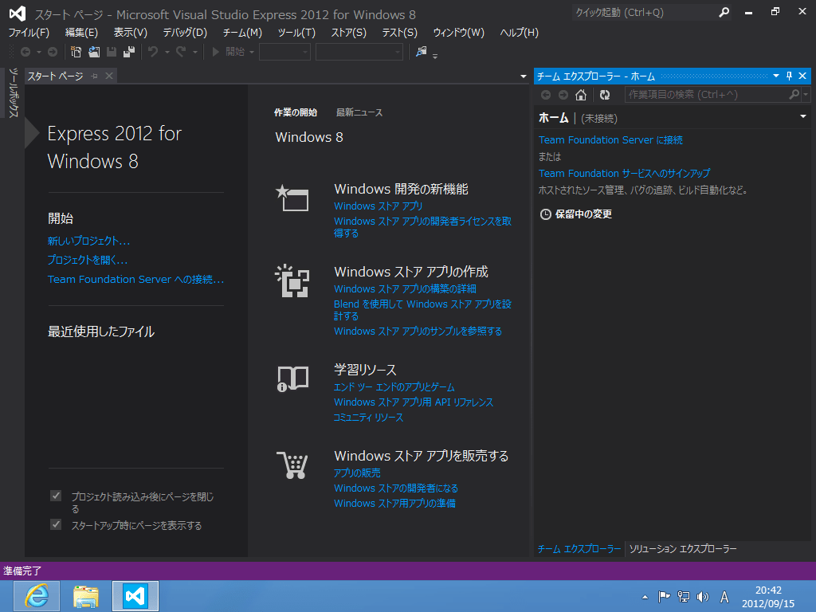This screenshot has height=612, width=816.
Task: Open toolbar options overflow arrow
Action: [435, 56]
